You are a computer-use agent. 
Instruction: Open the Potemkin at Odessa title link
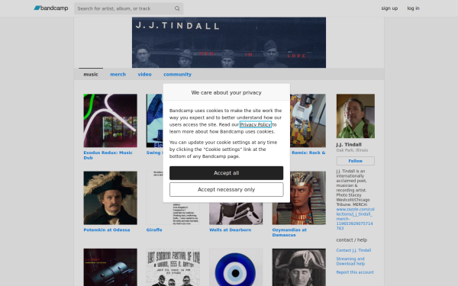coord(107,230)
